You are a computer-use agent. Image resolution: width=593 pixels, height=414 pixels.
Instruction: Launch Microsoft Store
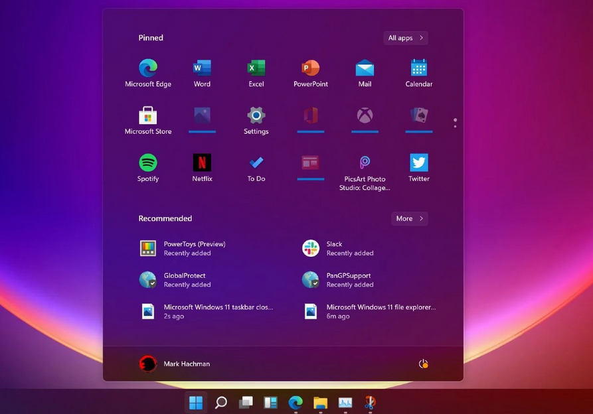click(148, 121)
